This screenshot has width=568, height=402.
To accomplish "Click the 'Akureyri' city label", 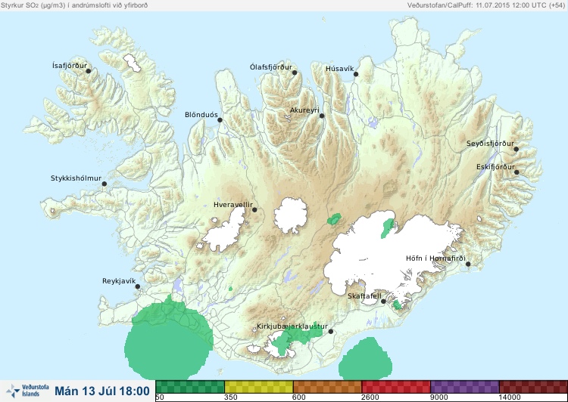I will pos(304,110).
